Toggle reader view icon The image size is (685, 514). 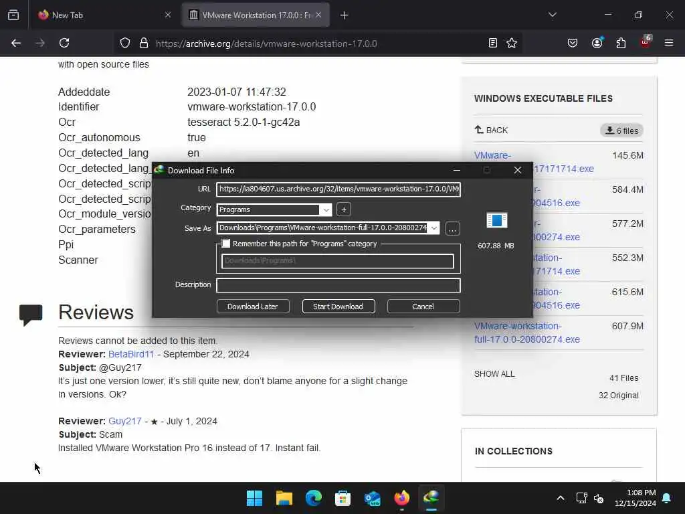[x=493, y=43]
